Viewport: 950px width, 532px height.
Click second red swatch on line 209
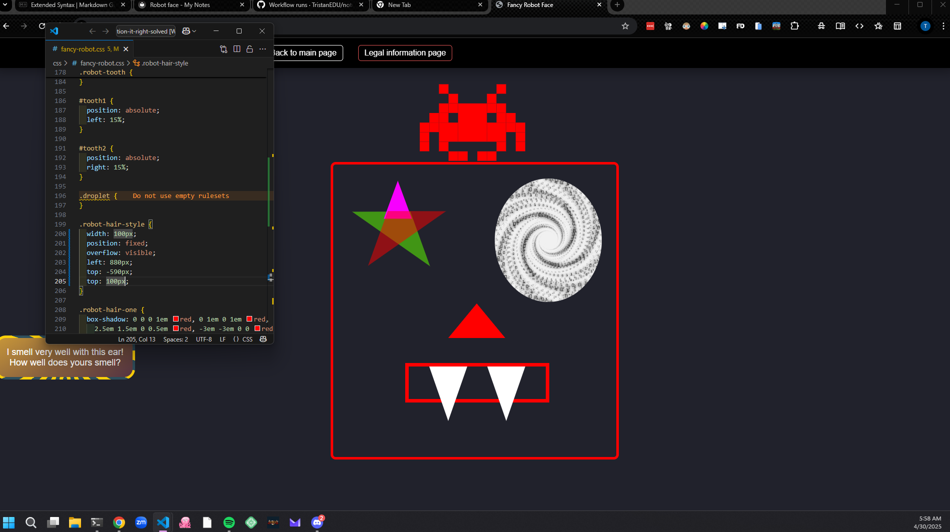(x=250, y=319)
